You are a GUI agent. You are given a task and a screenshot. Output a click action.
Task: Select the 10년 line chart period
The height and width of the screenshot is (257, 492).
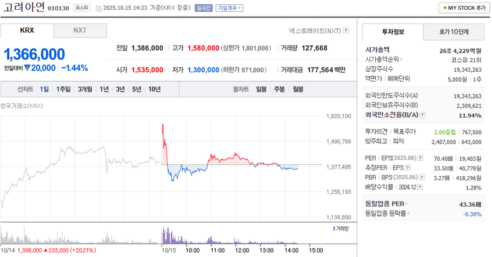coord(154,89)
